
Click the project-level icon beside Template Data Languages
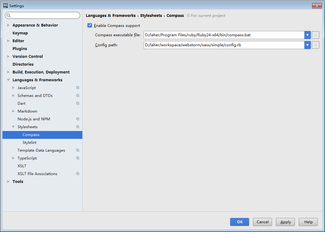(x=78, y=150)
